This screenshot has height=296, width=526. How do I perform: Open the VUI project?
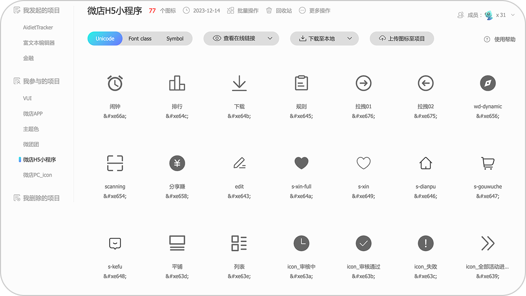click(27, 98)
